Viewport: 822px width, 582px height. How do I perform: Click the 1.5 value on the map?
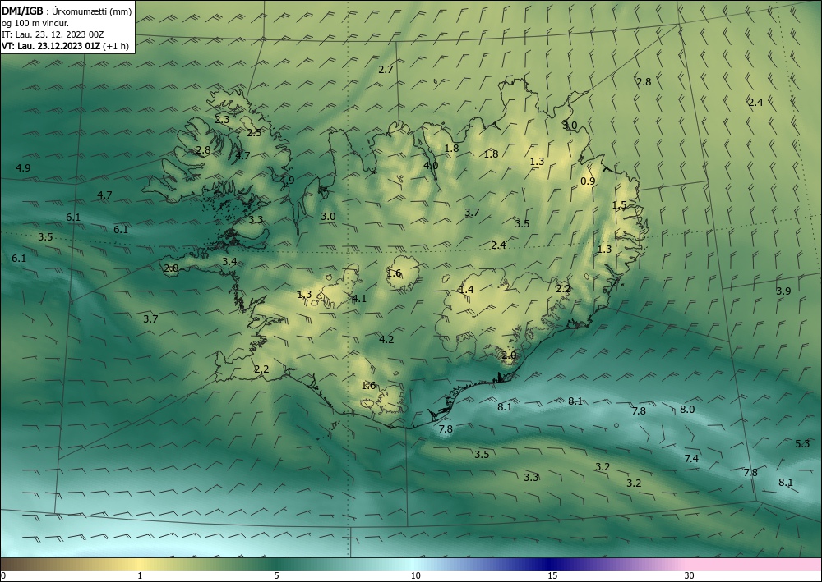620,204
